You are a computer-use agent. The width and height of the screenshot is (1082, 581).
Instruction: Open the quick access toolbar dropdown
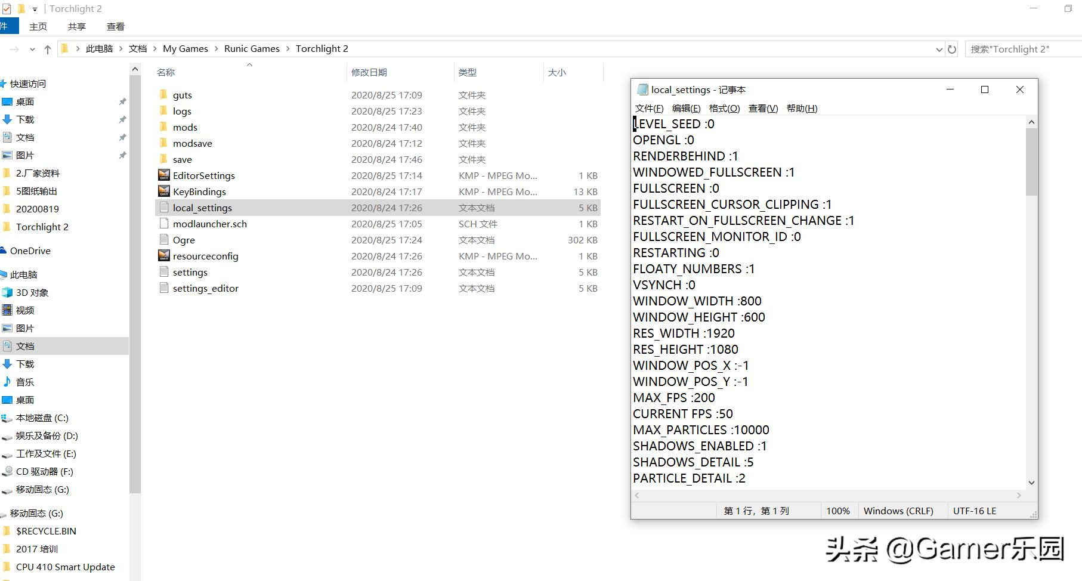[x=35, y=9]
